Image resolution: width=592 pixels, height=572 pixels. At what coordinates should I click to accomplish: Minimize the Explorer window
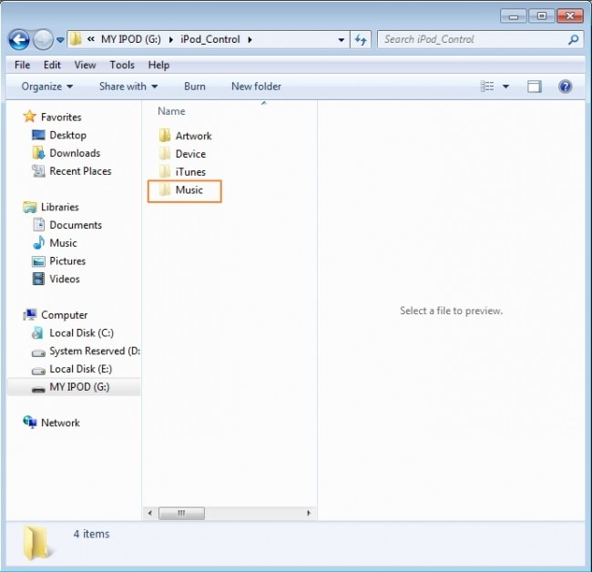(513, 16)
